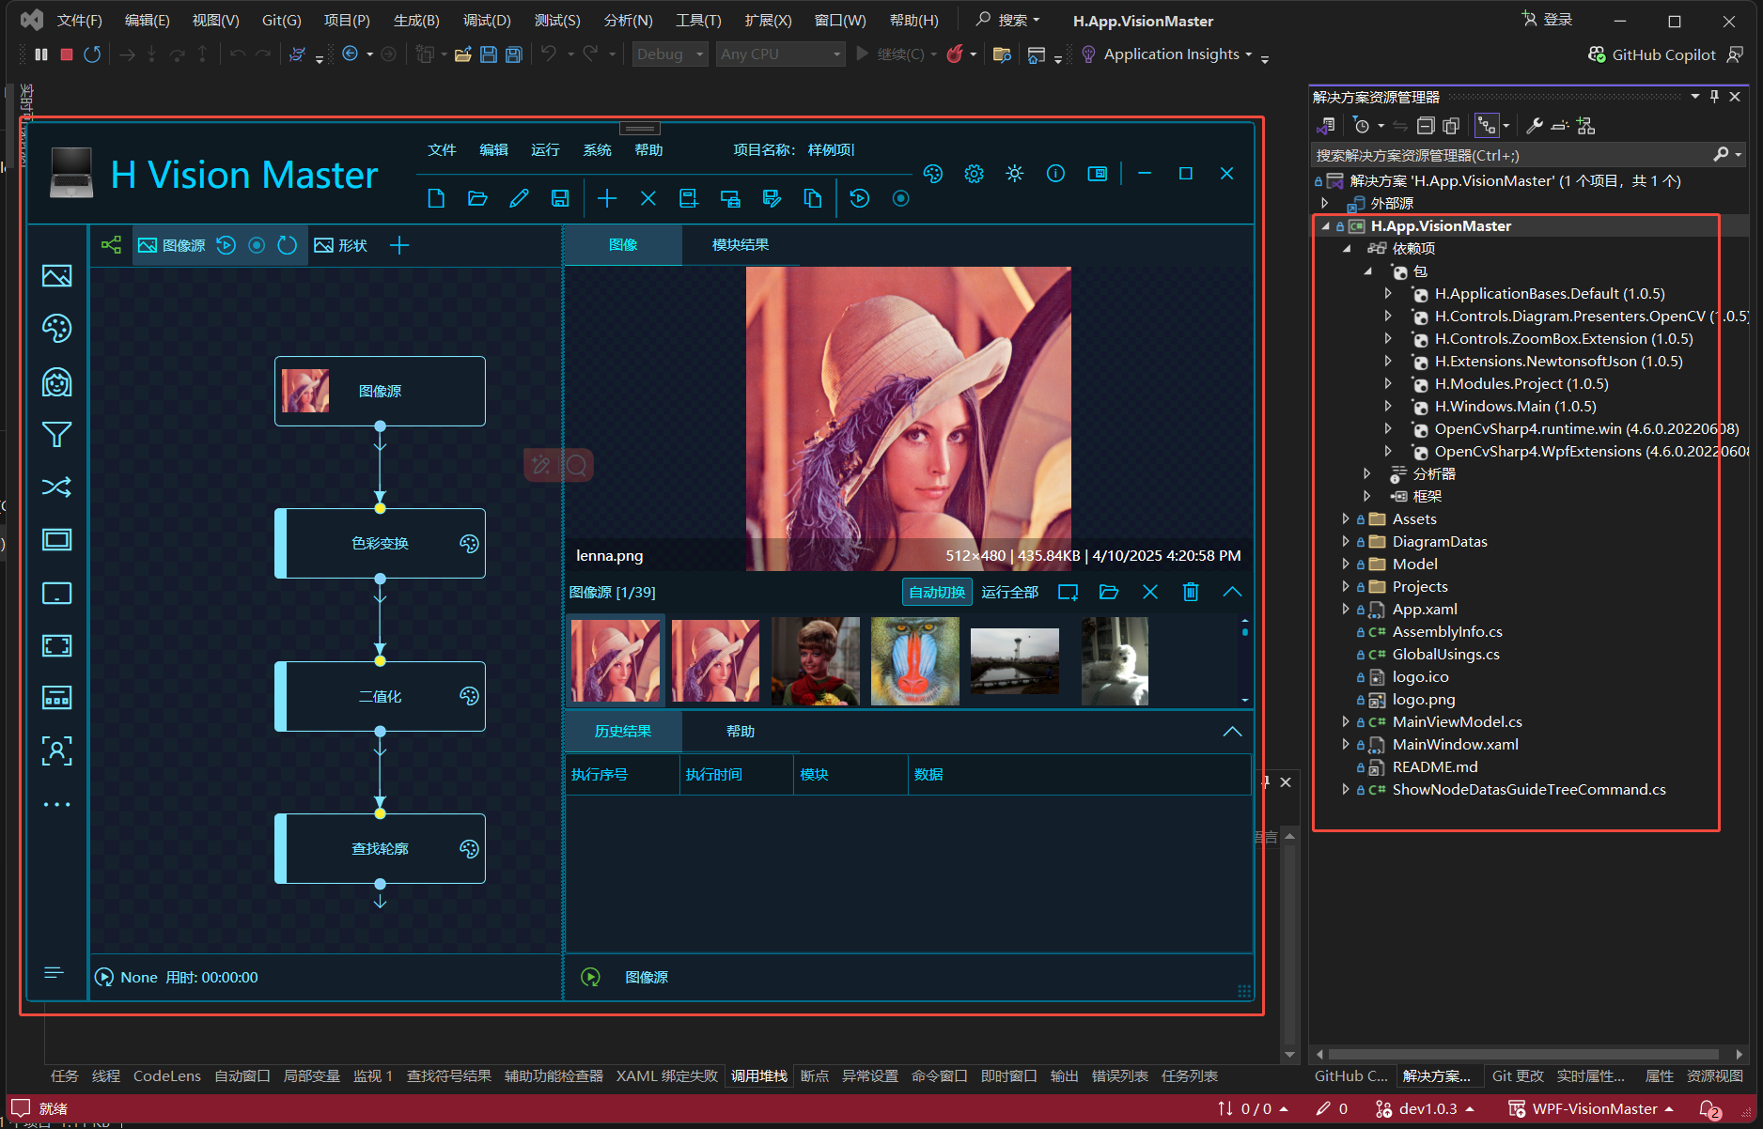
Task: Select the 查找轮廓 node in diagram
Action: click(381, 849)
